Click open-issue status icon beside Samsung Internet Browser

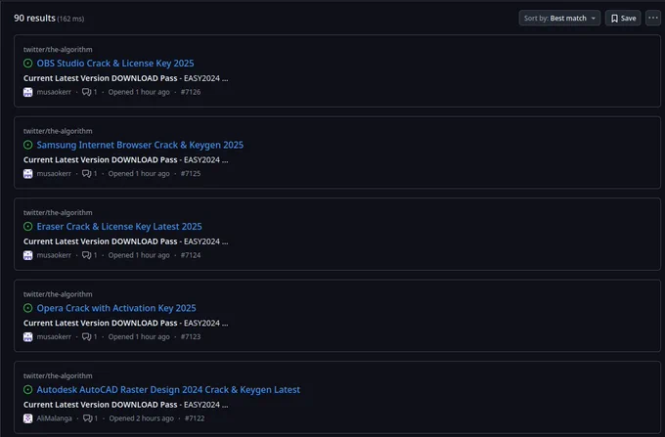coord(28,145)
